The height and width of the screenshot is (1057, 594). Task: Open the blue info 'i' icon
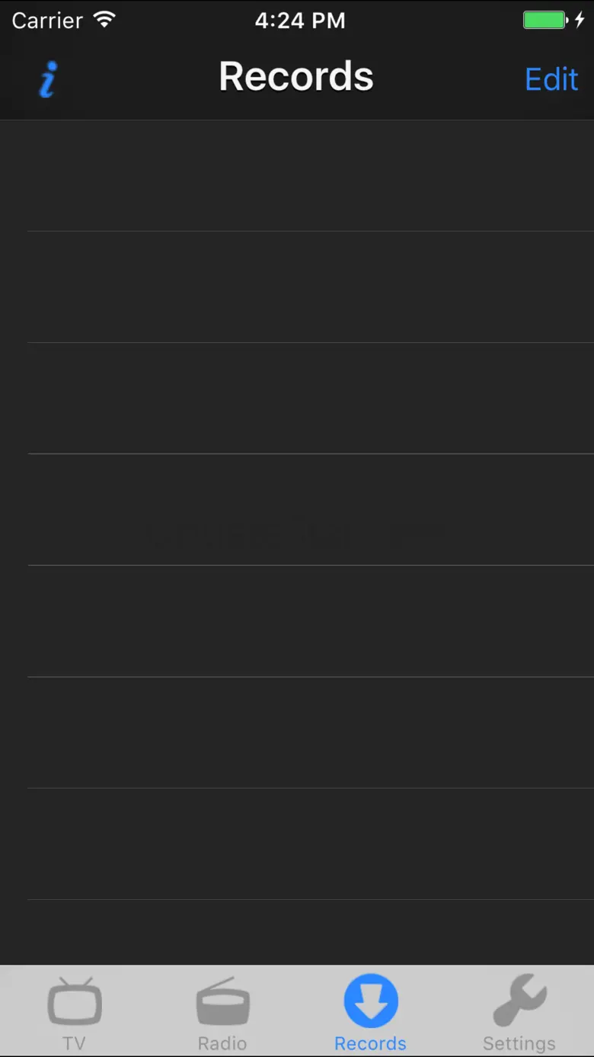click(x=48, y=79)
